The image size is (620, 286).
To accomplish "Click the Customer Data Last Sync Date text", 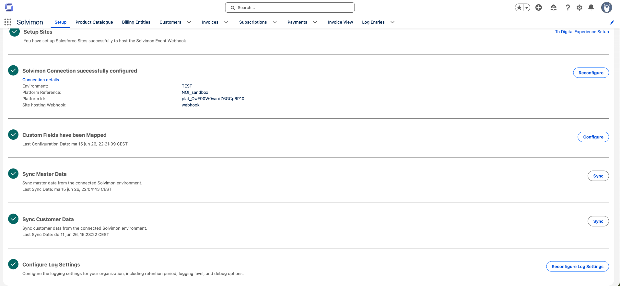I will pyautogui.click(x=65, y=235).
